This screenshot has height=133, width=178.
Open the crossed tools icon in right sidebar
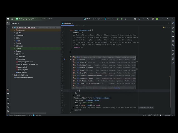(x=173, y=45)
